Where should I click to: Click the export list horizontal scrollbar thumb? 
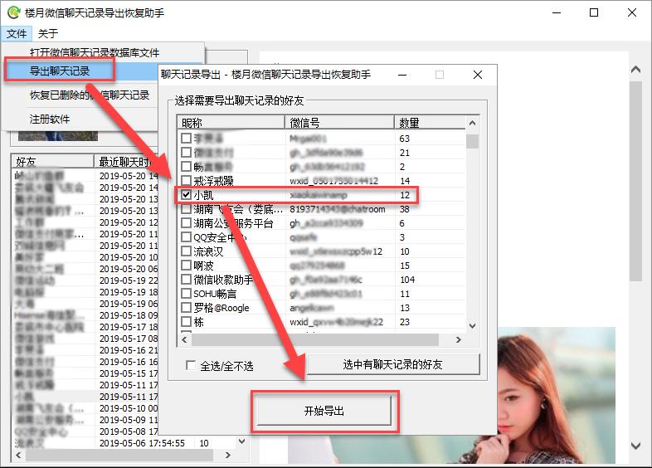(x=315, y=340)
